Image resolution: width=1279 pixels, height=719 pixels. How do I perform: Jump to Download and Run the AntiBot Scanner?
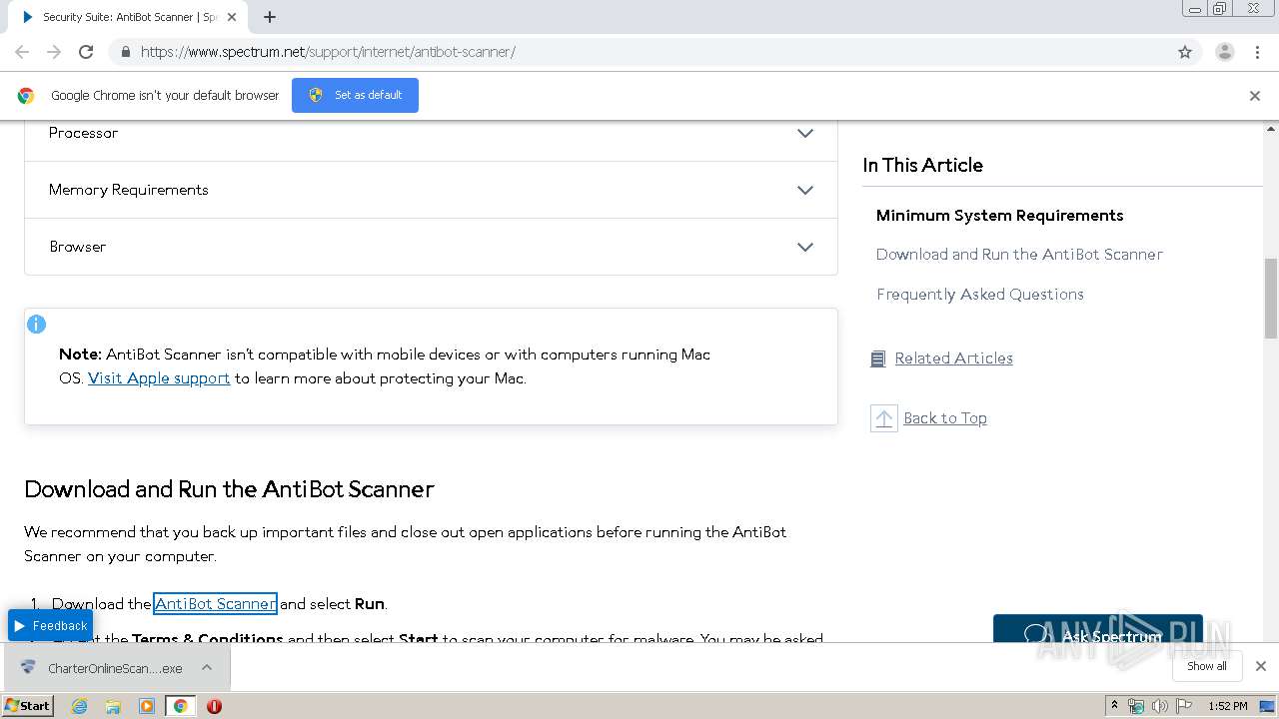pyautogui.click(x=1019, y=255)
